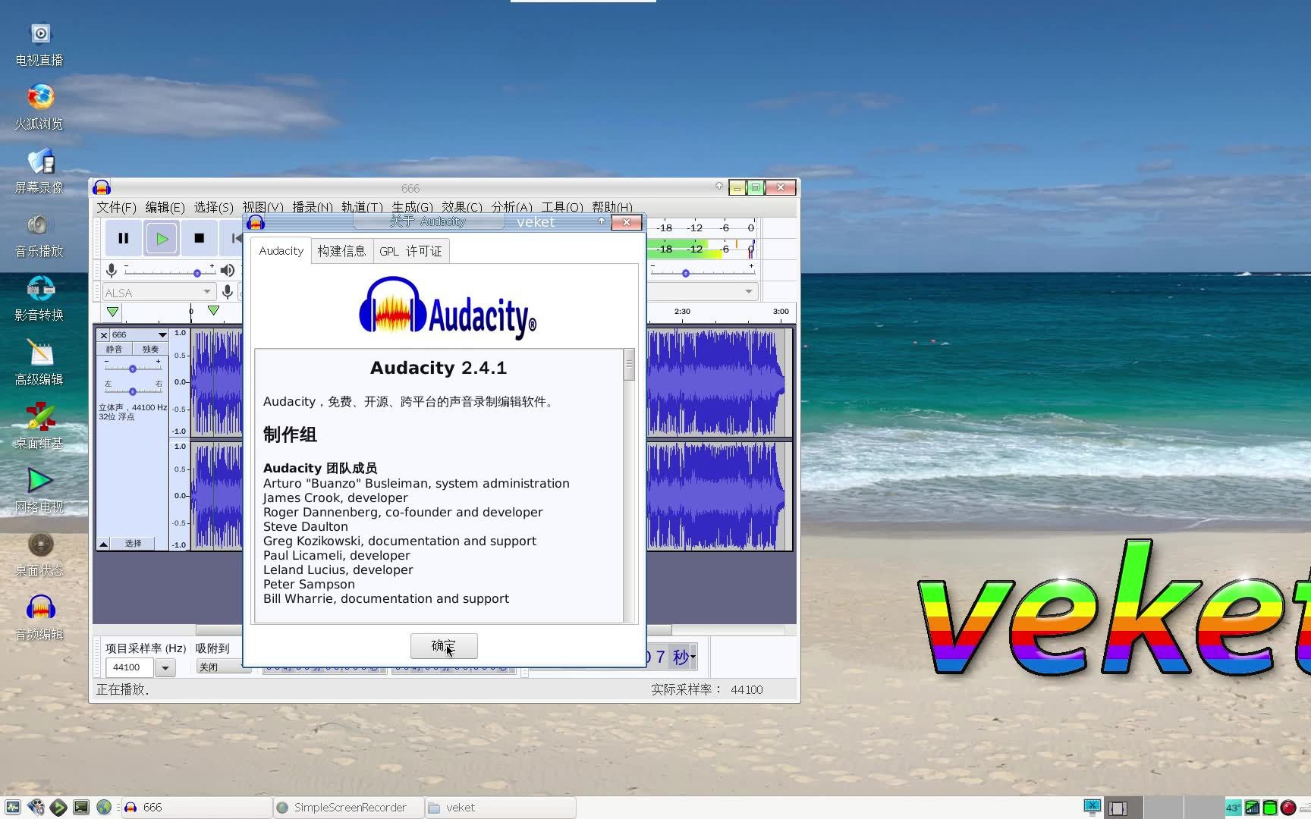Open the Advanced Editor (高级编辑) desktop icon
1311x819 pixels.
(x=40, y=362)
